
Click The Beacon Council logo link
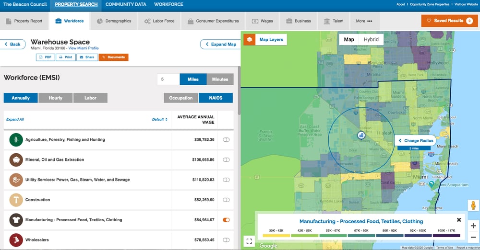click(x=25, y=4)
